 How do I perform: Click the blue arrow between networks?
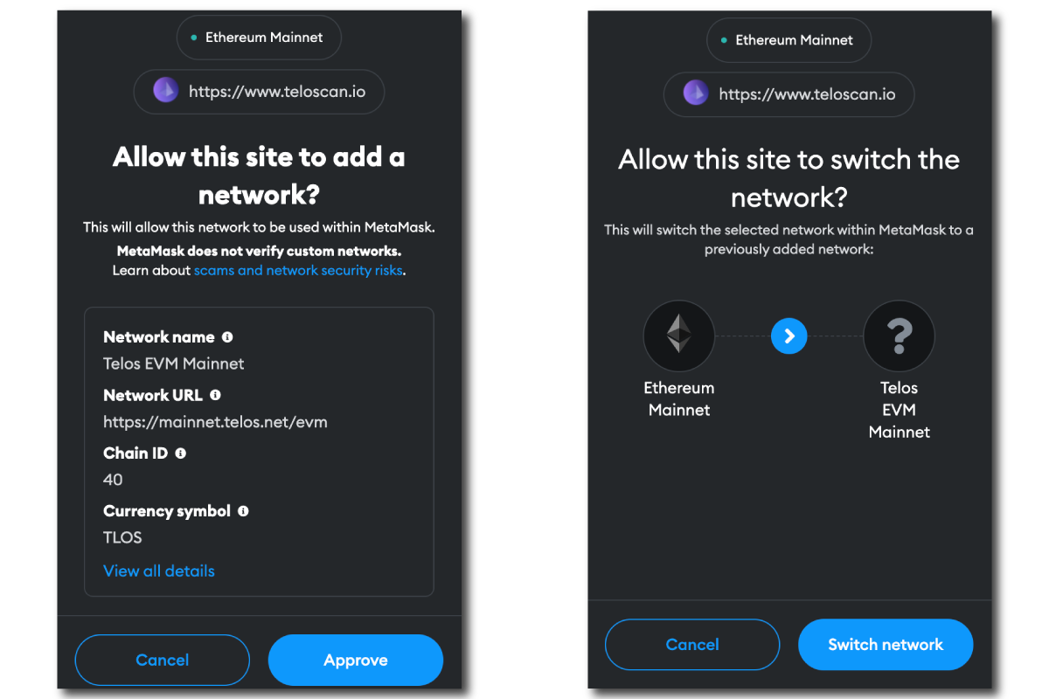788,336
